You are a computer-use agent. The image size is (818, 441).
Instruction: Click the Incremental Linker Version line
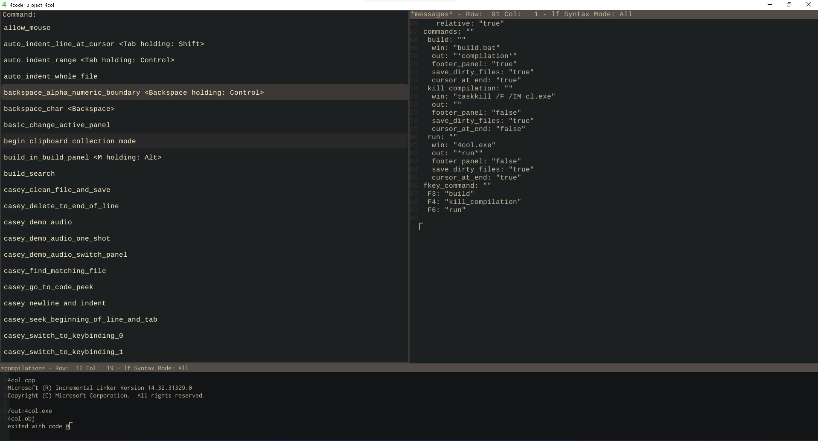[x=100, y=388]
